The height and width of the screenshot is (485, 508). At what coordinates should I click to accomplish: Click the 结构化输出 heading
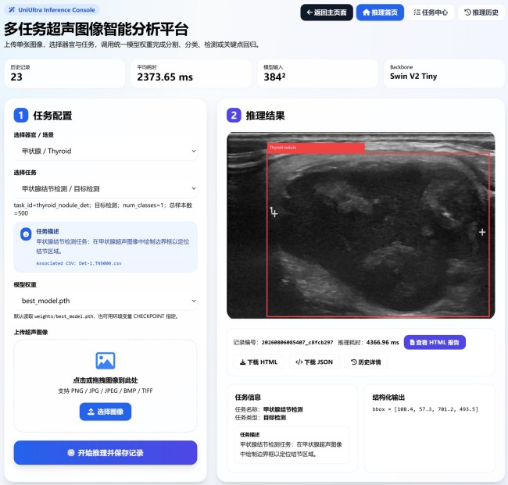[388, 398]
